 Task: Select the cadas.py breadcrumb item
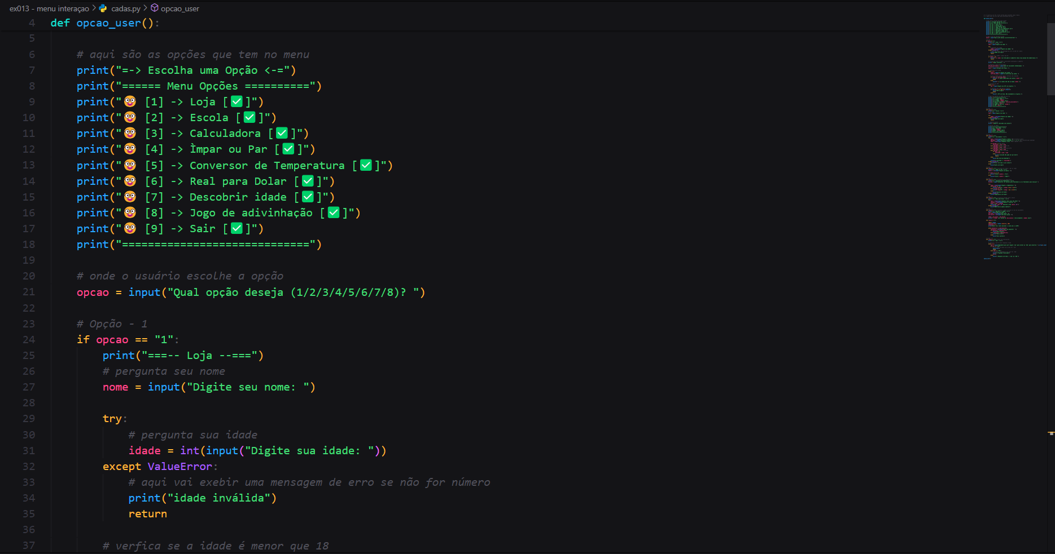[x=125, y=8]
